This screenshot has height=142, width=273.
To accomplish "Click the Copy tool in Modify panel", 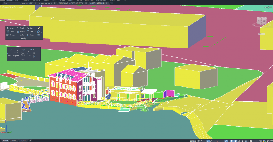I will 10,31.
